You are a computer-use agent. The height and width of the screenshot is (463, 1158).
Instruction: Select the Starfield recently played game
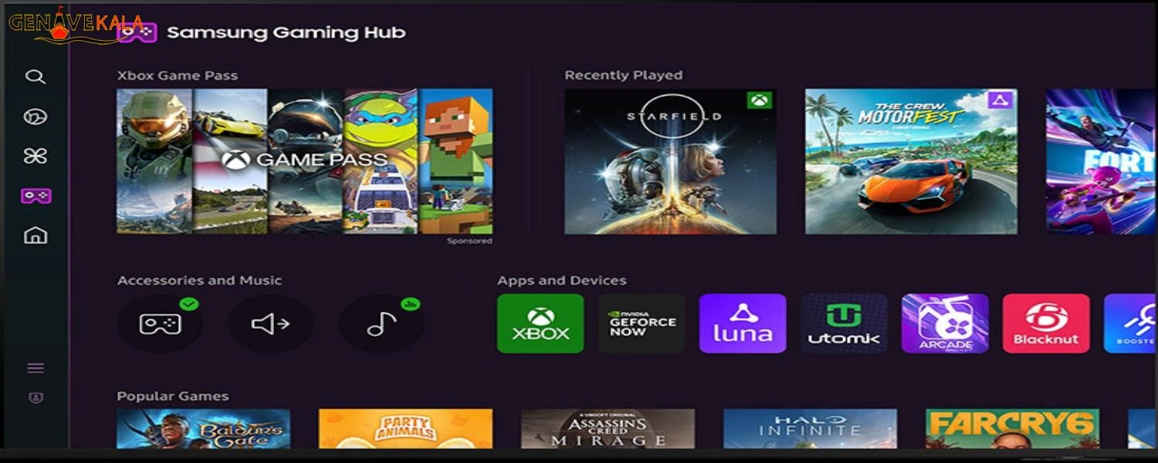[x=671, y=161]
